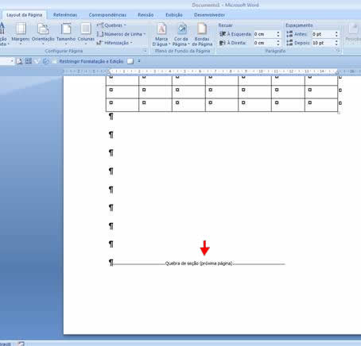Image resolution: width=361 pixels, height=346 pixels.
Task: Switch to the Correspondências tab
Action: [x=107, y=15]
